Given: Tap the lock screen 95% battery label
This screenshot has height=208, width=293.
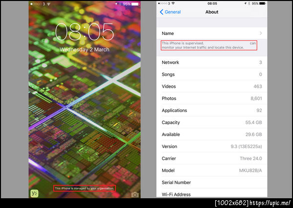Looking at the screenshot, I should click(x=126, y=4).
